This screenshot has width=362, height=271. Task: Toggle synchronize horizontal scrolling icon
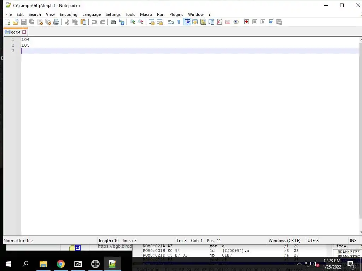(160, 22)
